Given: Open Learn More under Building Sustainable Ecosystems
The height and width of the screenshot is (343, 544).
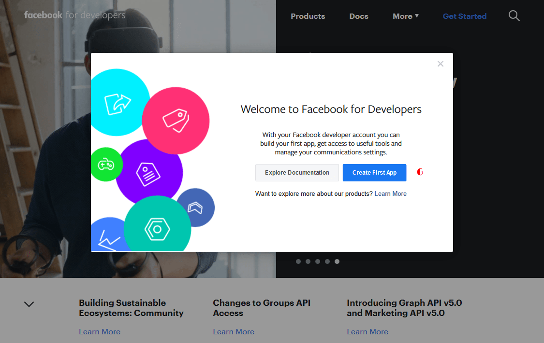Looking at the screenshot, I should (100, 331).
